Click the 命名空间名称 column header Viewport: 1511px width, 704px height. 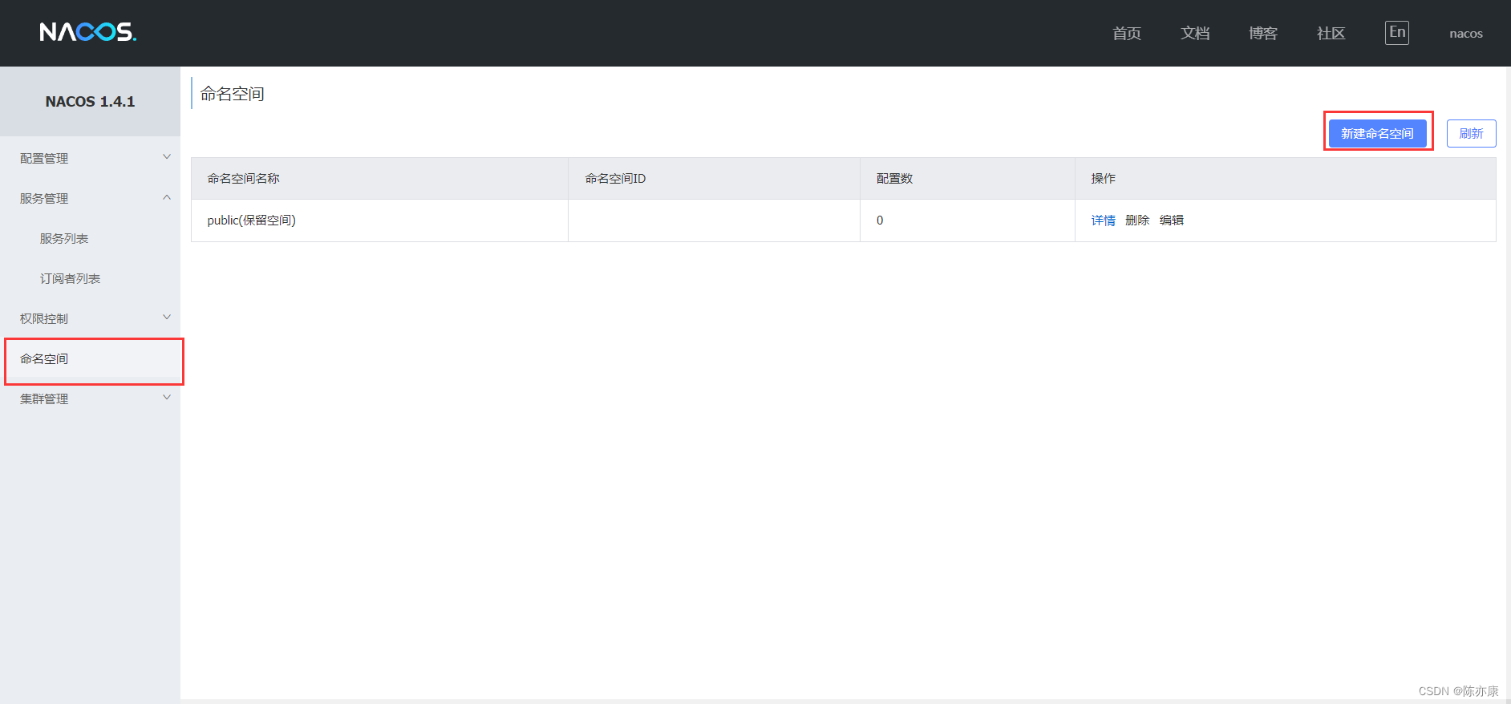coord(379,178)
